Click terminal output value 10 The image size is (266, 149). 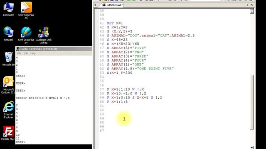pyautogui.click(x=17, y=135)
